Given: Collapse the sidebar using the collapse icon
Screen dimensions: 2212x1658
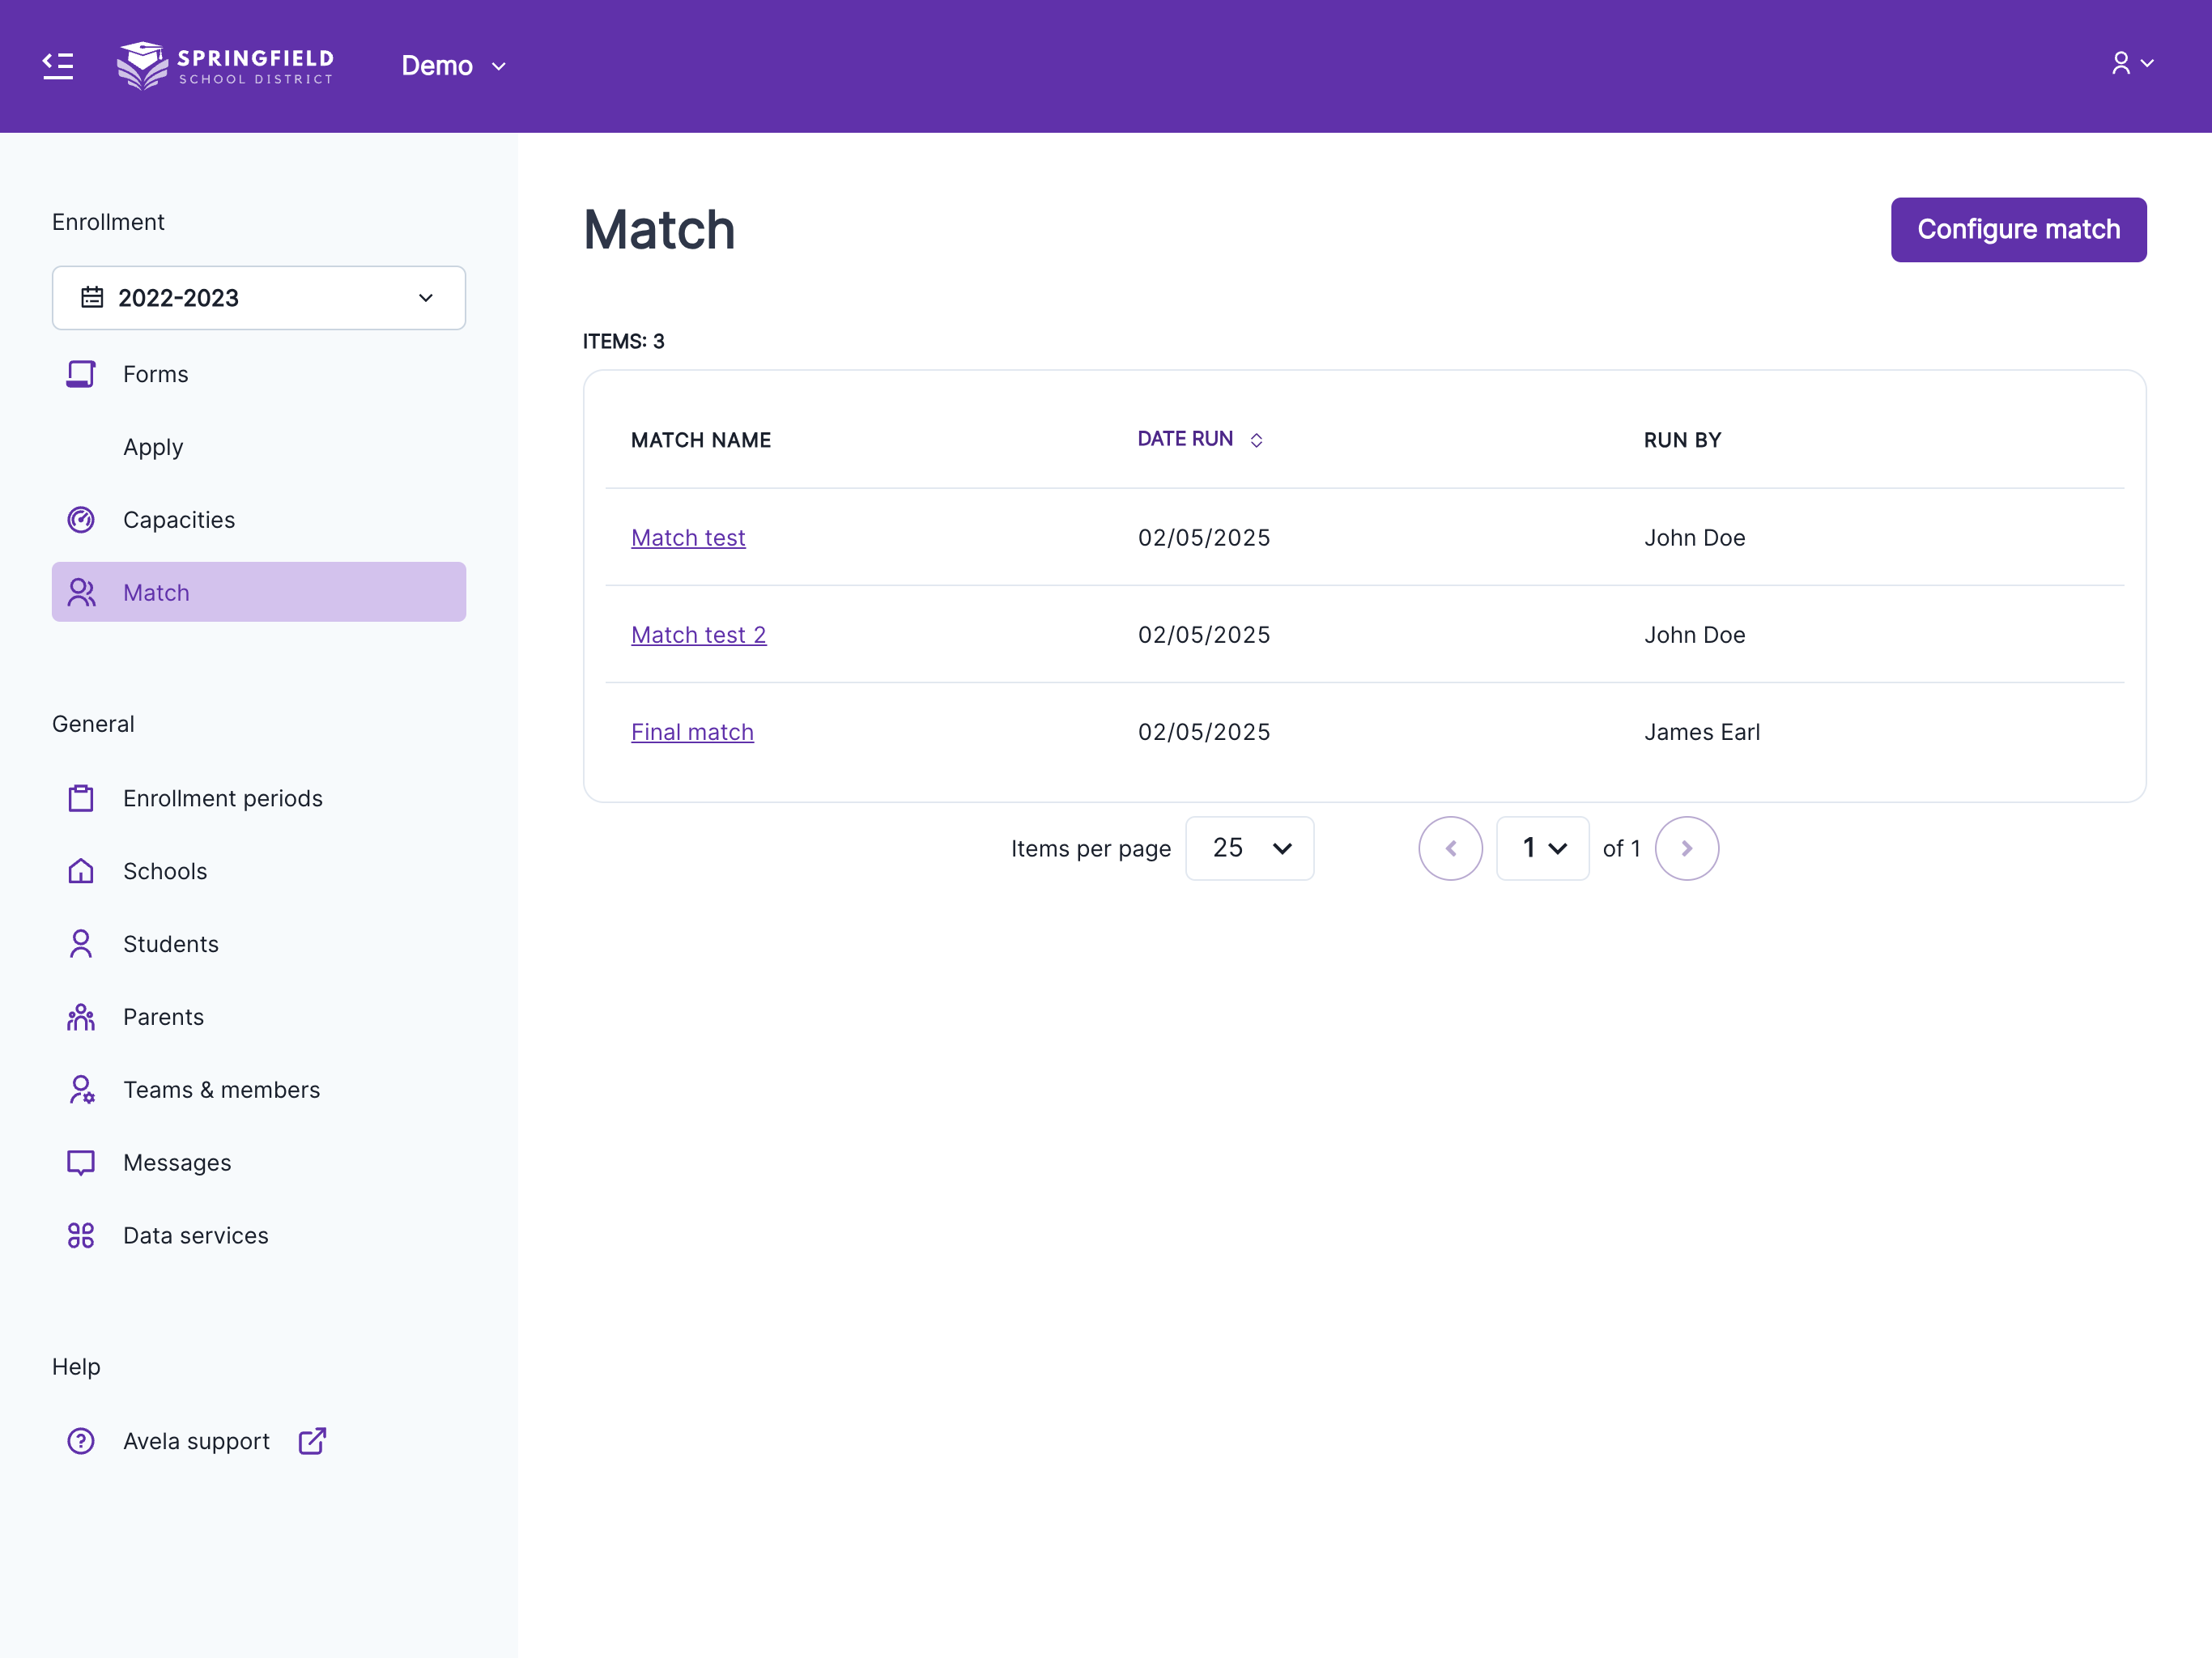Looking at the screenshot, I should (57, 65).
